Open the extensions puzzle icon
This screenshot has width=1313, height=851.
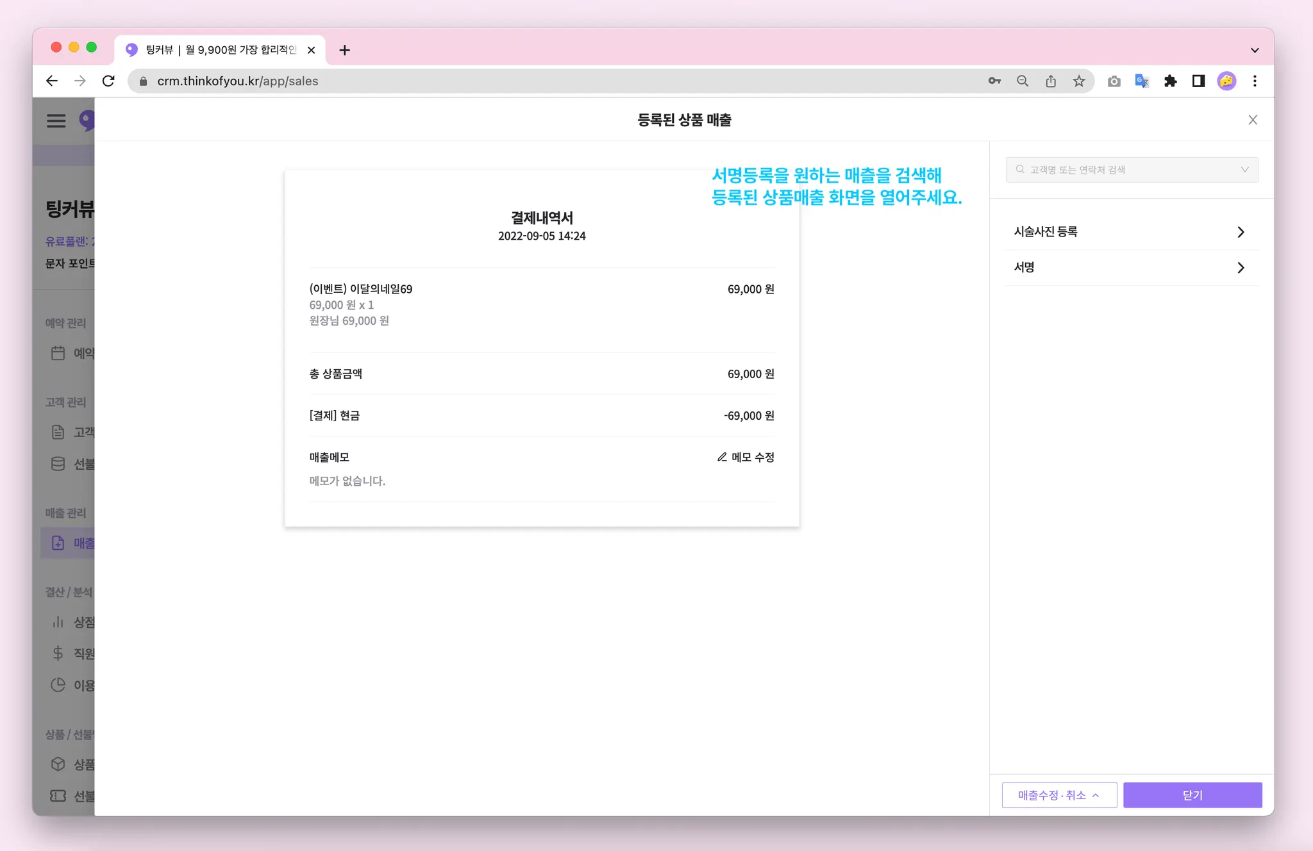coord(1170,81)
